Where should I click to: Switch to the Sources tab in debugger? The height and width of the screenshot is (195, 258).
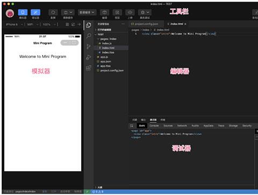click(168, 126)
